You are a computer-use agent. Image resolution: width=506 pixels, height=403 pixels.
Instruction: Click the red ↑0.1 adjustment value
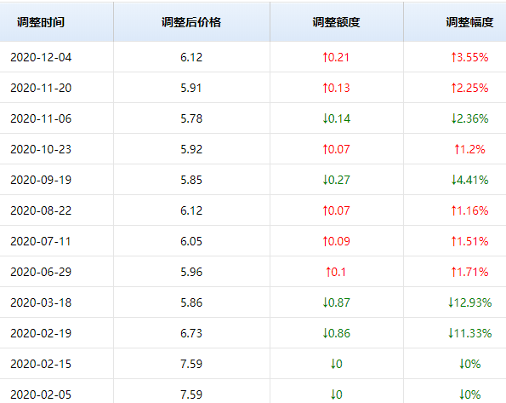(x=336, y=272)
